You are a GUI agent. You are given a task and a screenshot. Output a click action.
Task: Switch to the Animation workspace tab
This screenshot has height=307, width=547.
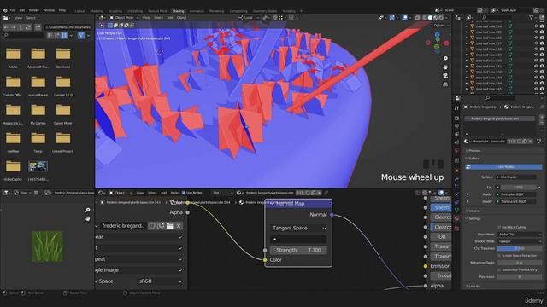197,11
